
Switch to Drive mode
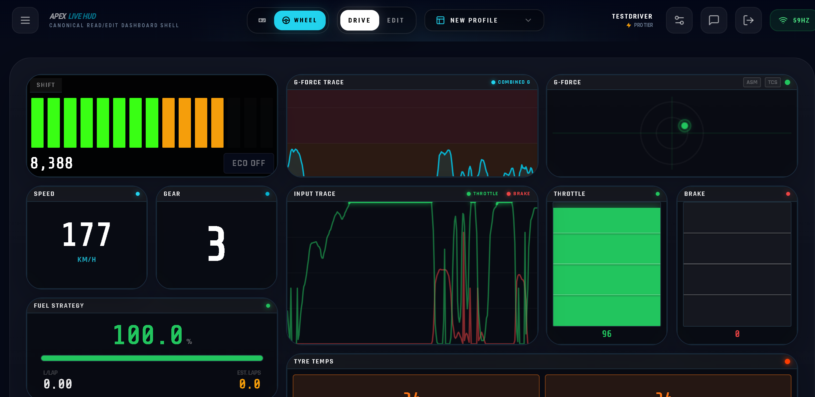360,20
